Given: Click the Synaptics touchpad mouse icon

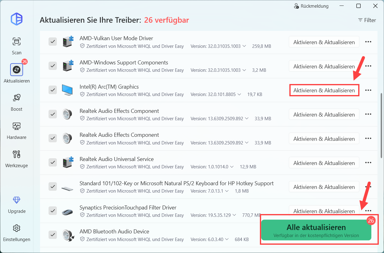Looking at the screenshot, I should [68, 212].
